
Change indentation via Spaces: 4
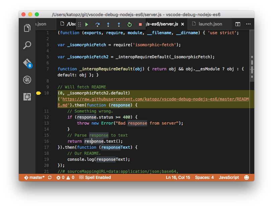(x=204, y=178)
